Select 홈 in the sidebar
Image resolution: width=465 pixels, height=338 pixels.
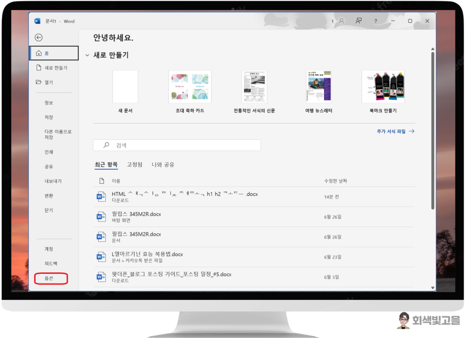[54, 53]
